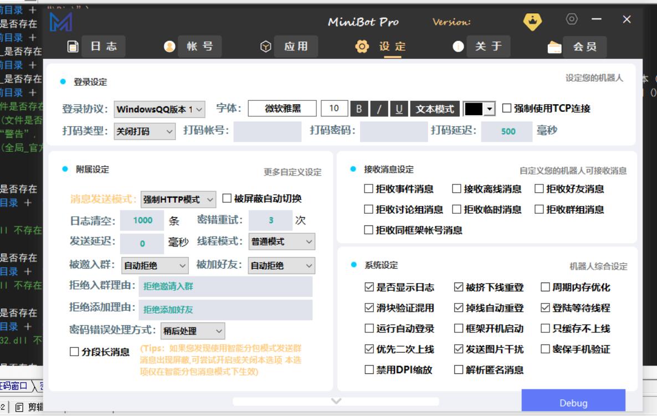This screenshot has width=657, height=416.
Task: Open the 应用 tab
Action: pyautogui.click(x=296, y=46)
